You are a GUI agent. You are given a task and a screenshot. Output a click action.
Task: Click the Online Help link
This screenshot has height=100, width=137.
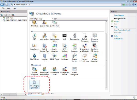point(118,39)
